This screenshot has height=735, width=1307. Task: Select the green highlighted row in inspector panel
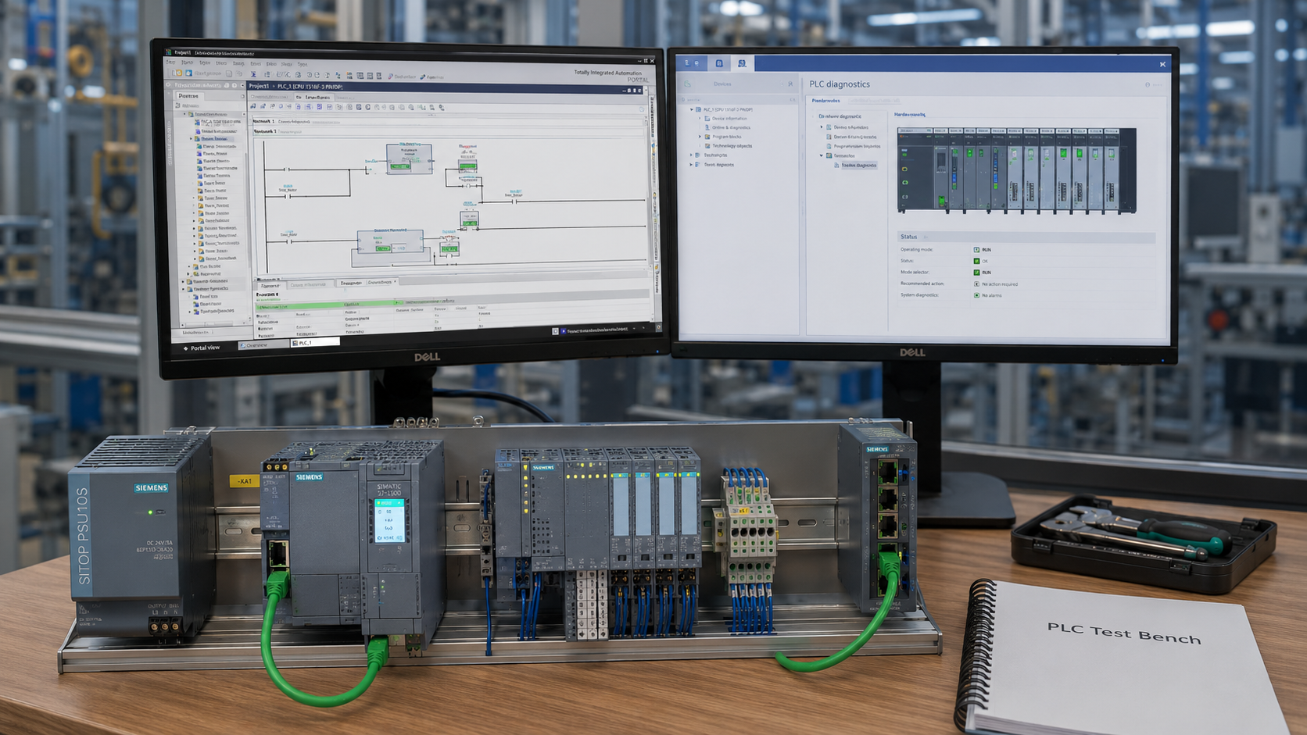click(328, 304)
